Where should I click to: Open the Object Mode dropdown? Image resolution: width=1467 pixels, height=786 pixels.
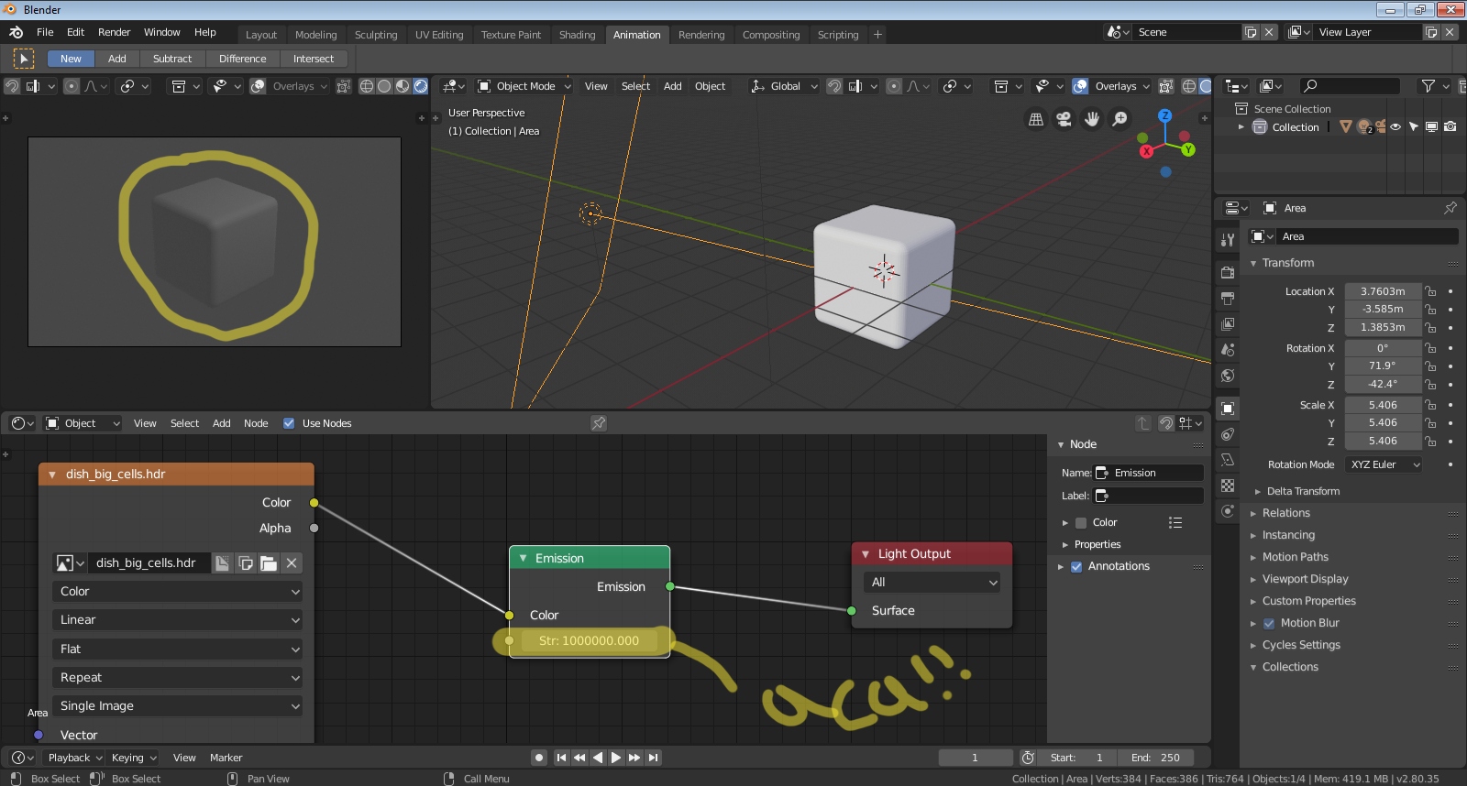524,86
